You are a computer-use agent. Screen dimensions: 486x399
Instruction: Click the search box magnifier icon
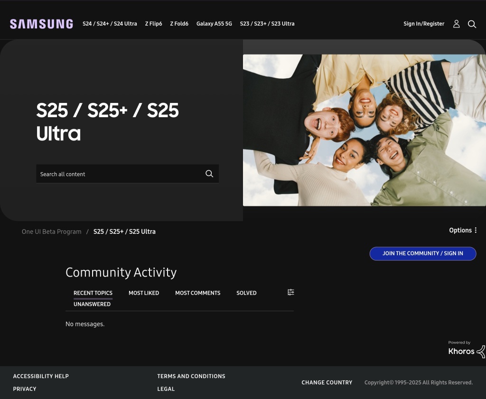[209, 174]
